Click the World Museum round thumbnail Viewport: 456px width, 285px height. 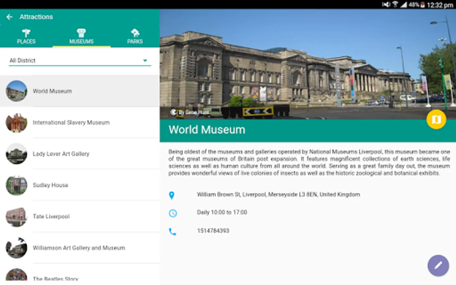pos(16,91)
